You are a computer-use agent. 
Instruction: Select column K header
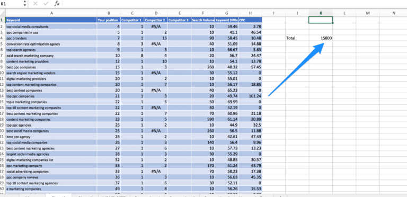[x=321, y=13]
